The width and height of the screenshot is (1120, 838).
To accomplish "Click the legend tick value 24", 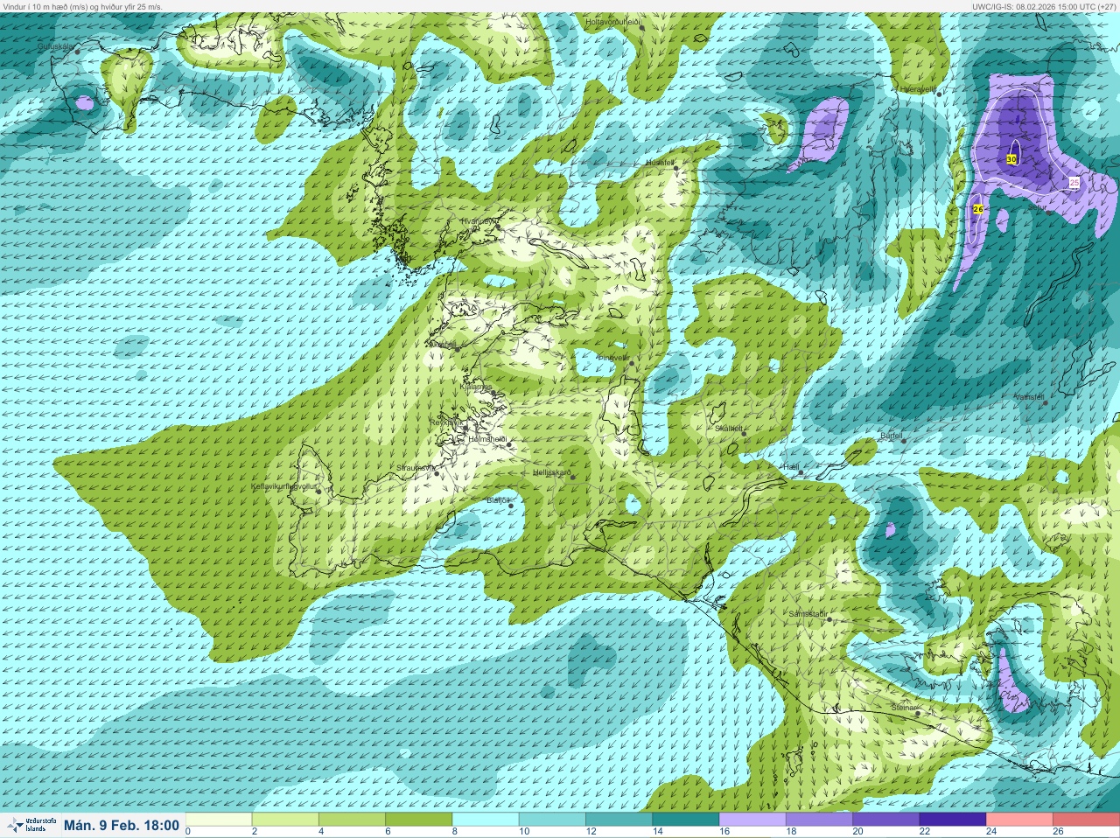I will click(990, 832).
